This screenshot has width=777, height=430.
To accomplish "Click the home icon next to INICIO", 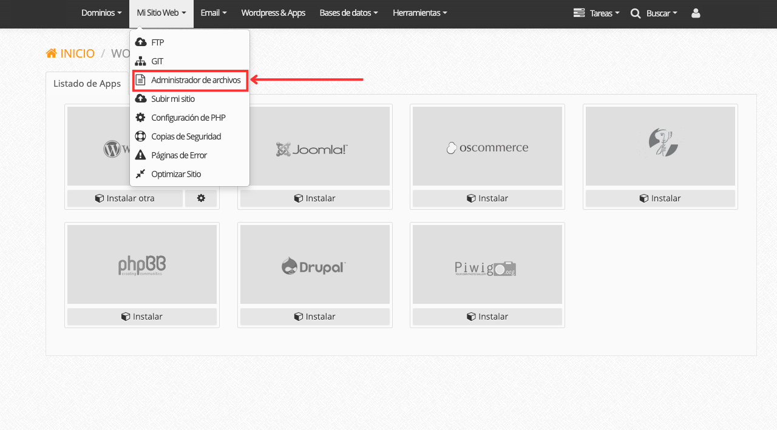I will (x=52, y=53).
